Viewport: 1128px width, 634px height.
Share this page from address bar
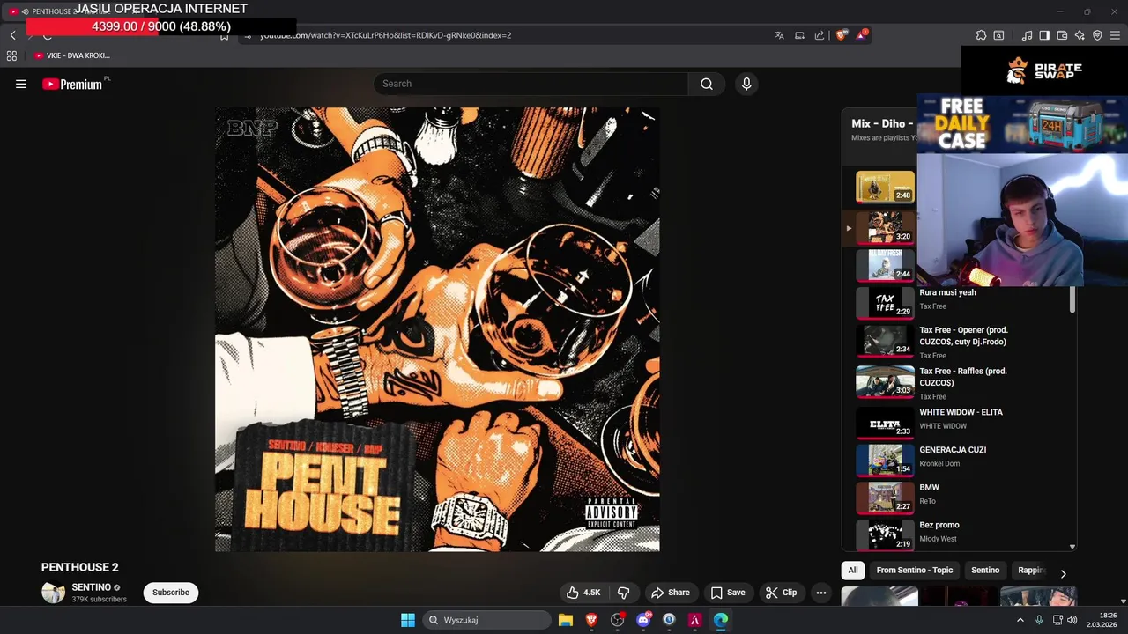coord(820,35)
